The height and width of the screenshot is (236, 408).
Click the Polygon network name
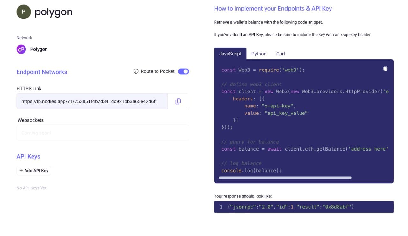tap(39, 49)
